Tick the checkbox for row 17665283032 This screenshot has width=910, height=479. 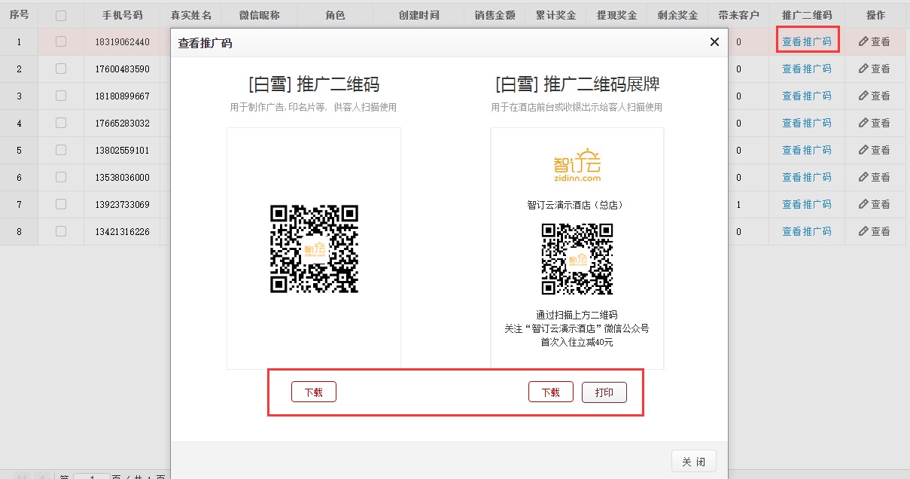click(61, 124)
